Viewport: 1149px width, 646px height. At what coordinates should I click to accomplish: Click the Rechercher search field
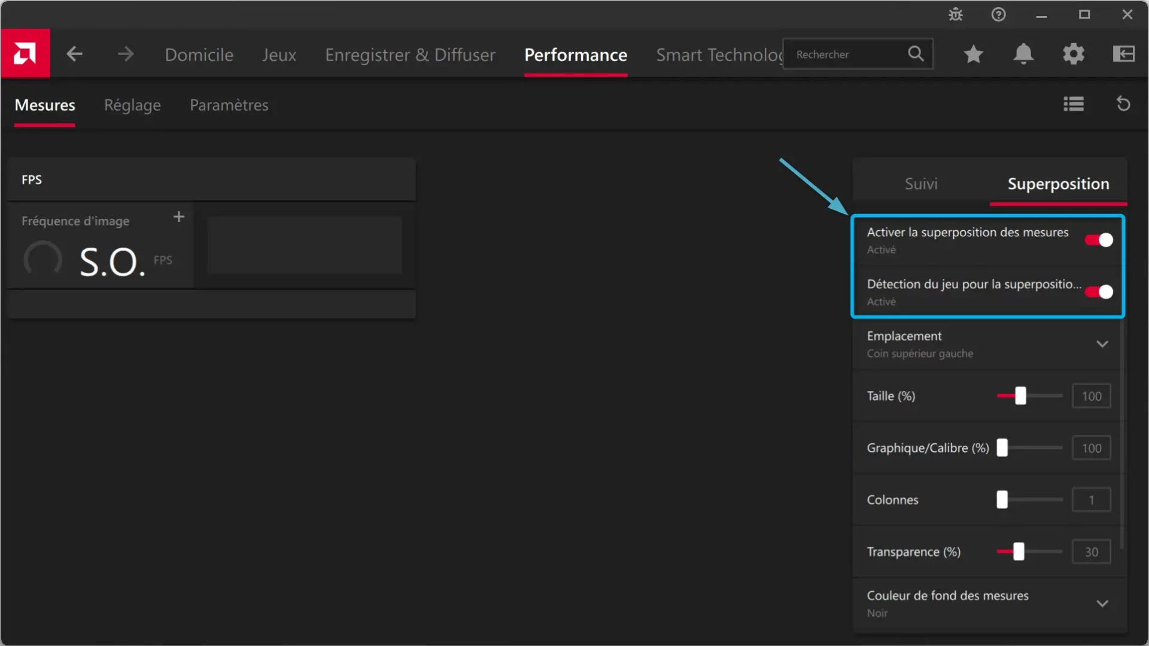coord(857,54)
